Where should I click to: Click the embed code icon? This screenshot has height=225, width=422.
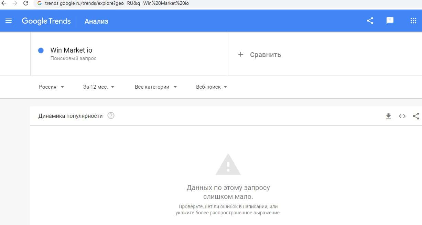(402, 116)
